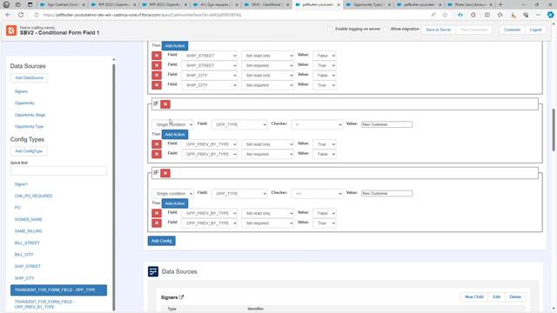Open OPP_TYPE Field dropdown in '=' IF block

coord(239,124)
